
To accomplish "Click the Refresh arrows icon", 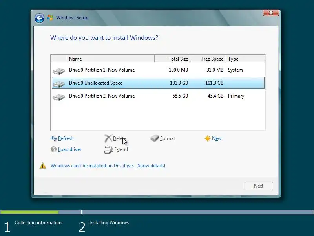I will [x=54, y=138].
